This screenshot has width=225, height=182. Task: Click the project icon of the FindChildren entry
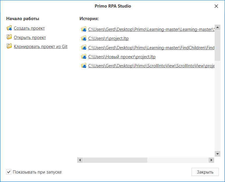[x=84, y=47]
